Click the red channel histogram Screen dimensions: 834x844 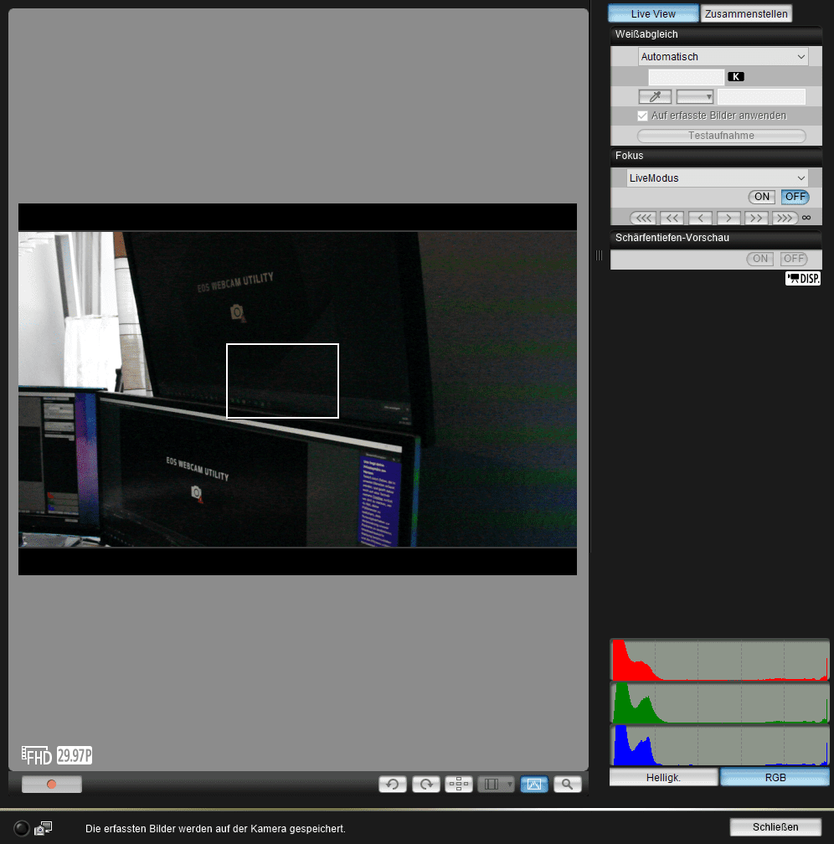(x=720, y=660)
